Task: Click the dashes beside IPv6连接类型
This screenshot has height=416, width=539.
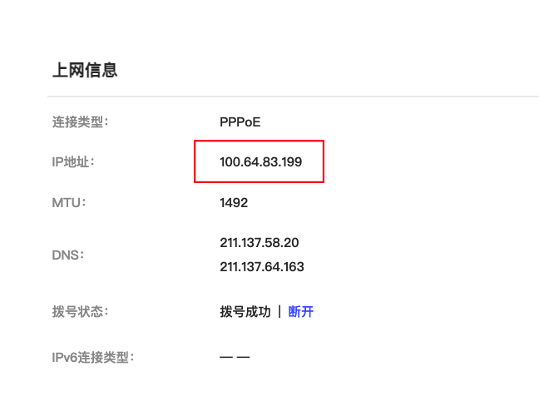Action: point(235,358)
